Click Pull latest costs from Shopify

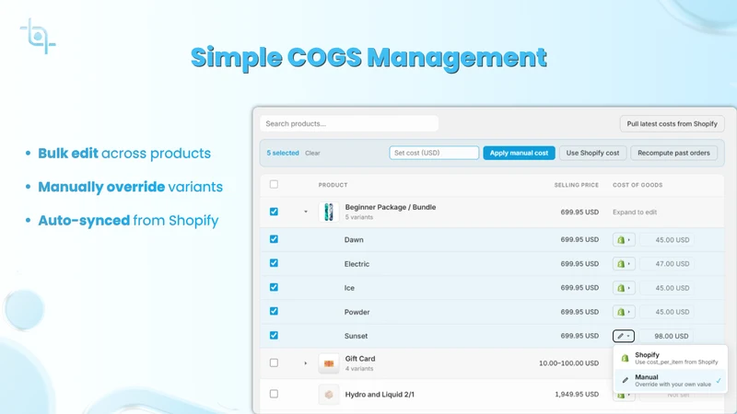click(x=673, y=124)
